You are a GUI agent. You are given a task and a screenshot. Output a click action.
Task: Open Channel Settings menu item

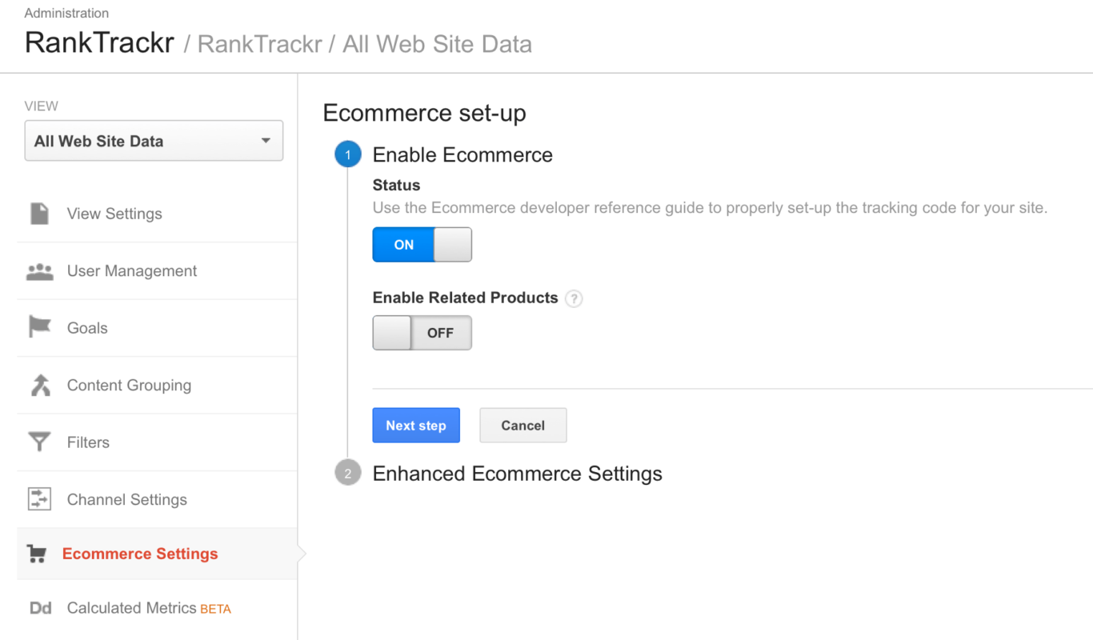pyautogui.click(x=157, y=499)
